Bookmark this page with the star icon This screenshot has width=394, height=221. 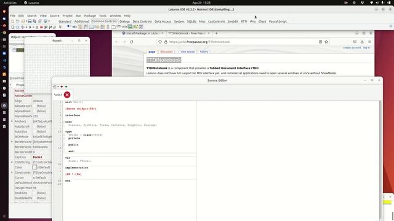326,42
